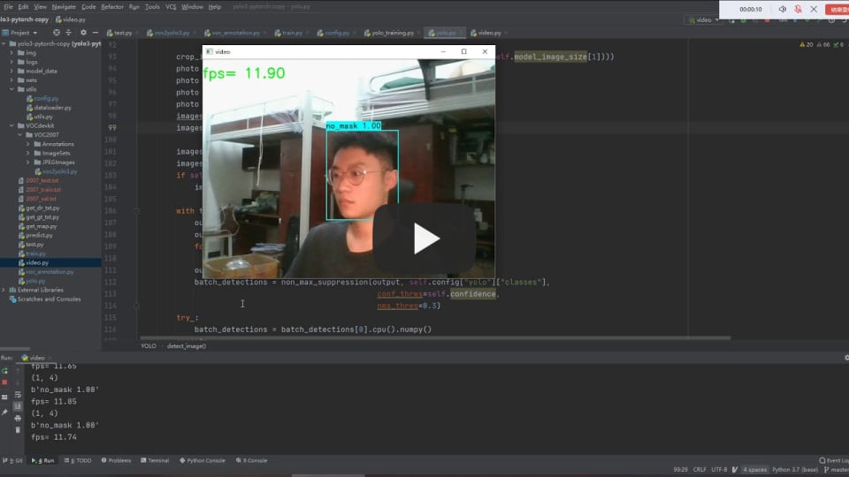Switch to video.py editor tab
The image size is (849, 477).
pyautogui.click(x=486, y=33)
